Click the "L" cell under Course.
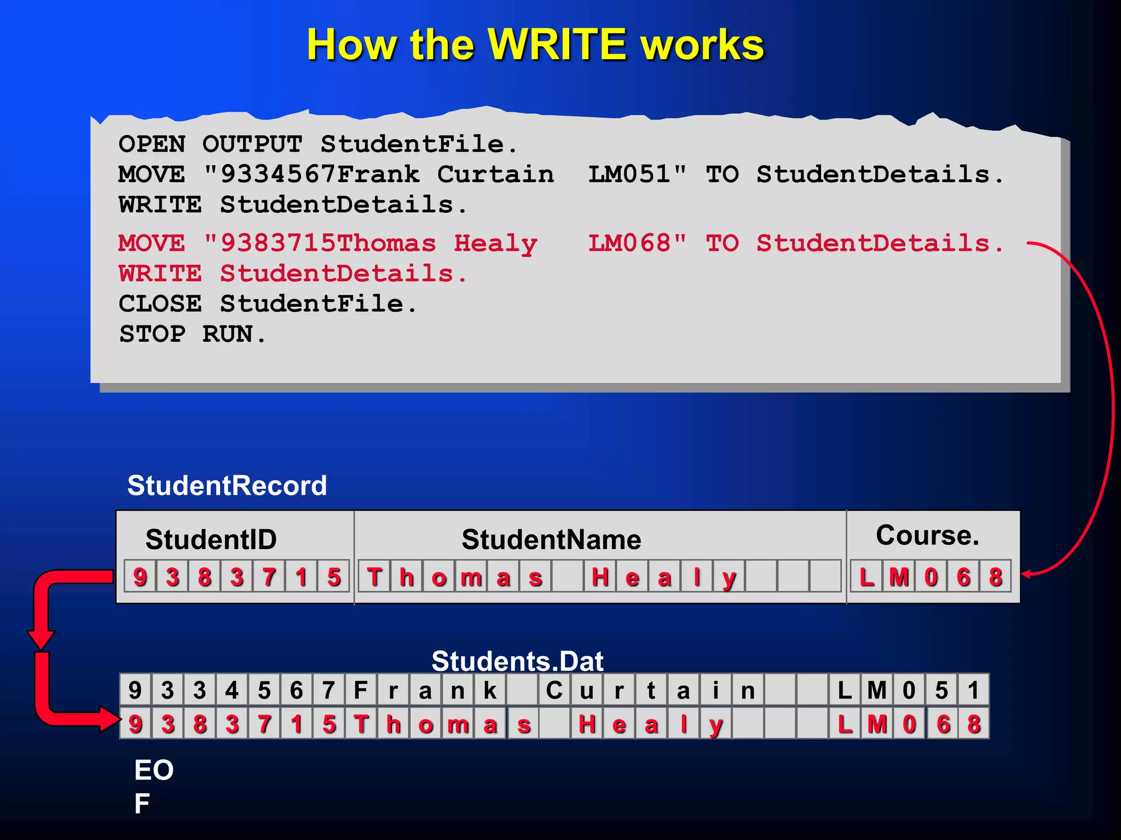1121x840 pixels. click(x=866, y=576)
